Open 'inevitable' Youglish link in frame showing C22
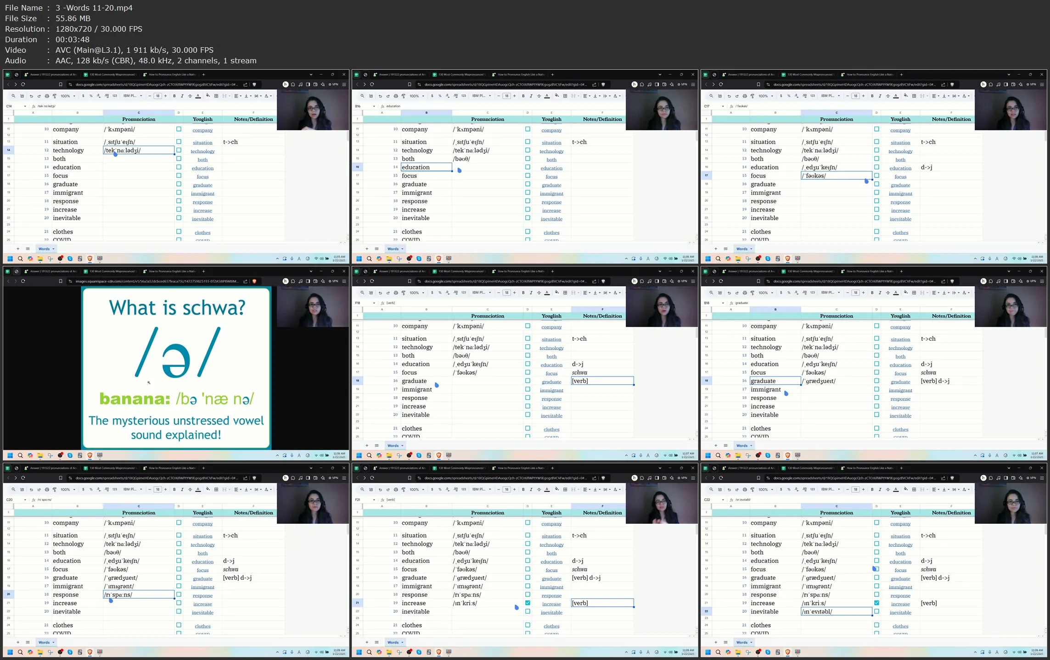 click(x=900, y=612)
